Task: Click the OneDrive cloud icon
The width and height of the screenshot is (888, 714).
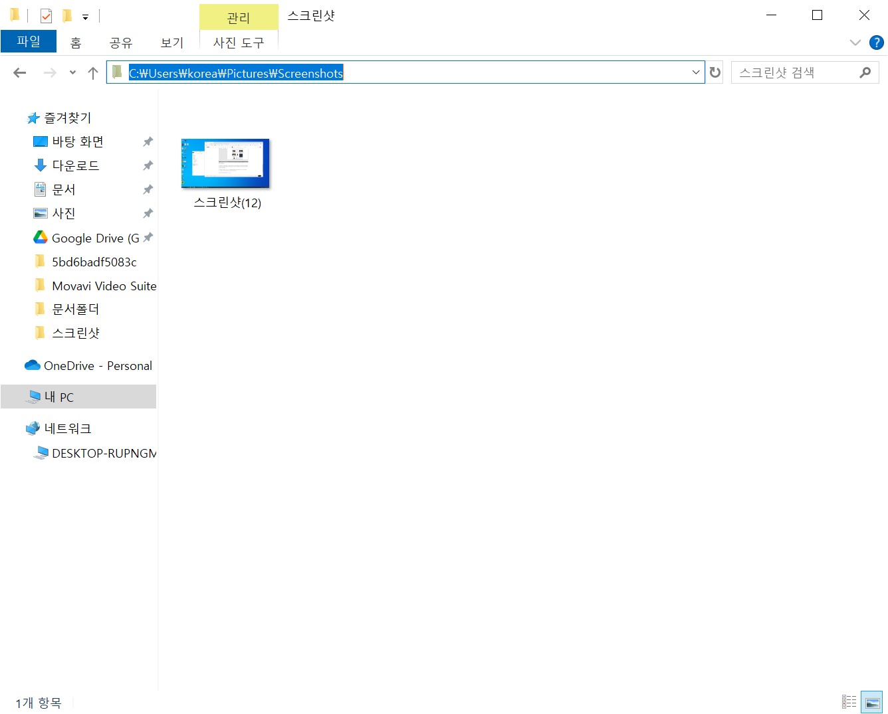Action: [x=33, y=365]
